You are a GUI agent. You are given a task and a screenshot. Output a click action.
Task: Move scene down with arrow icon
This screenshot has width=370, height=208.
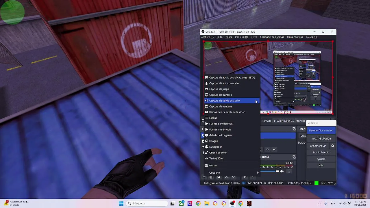(274, 149)
